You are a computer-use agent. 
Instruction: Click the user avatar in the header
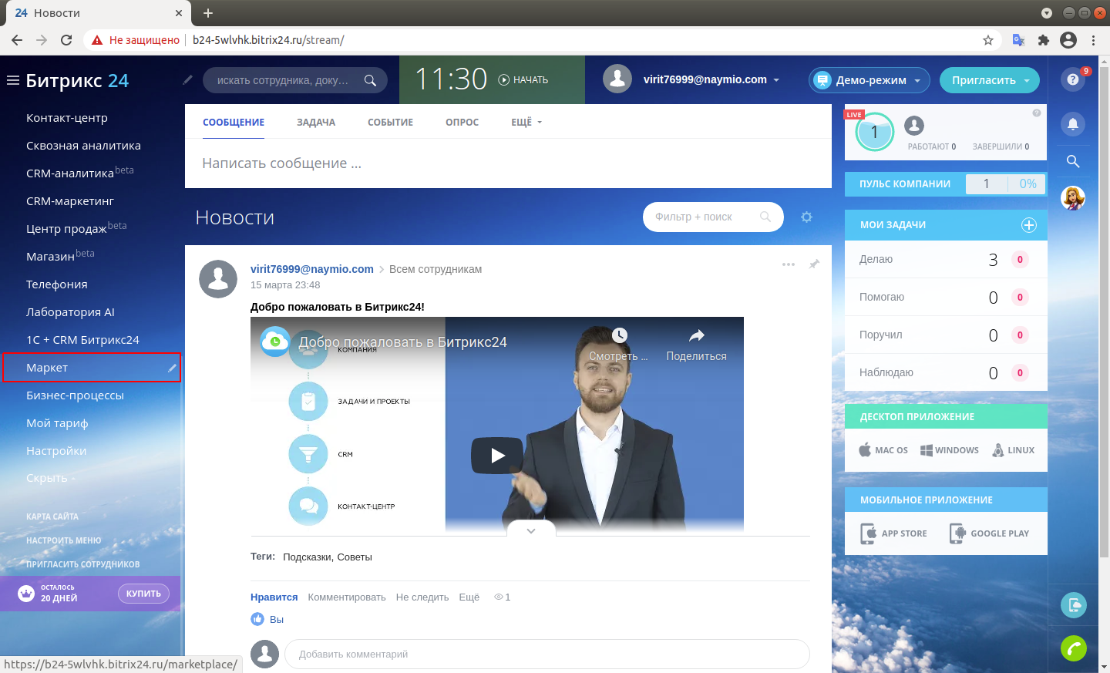tap(617, 79)
